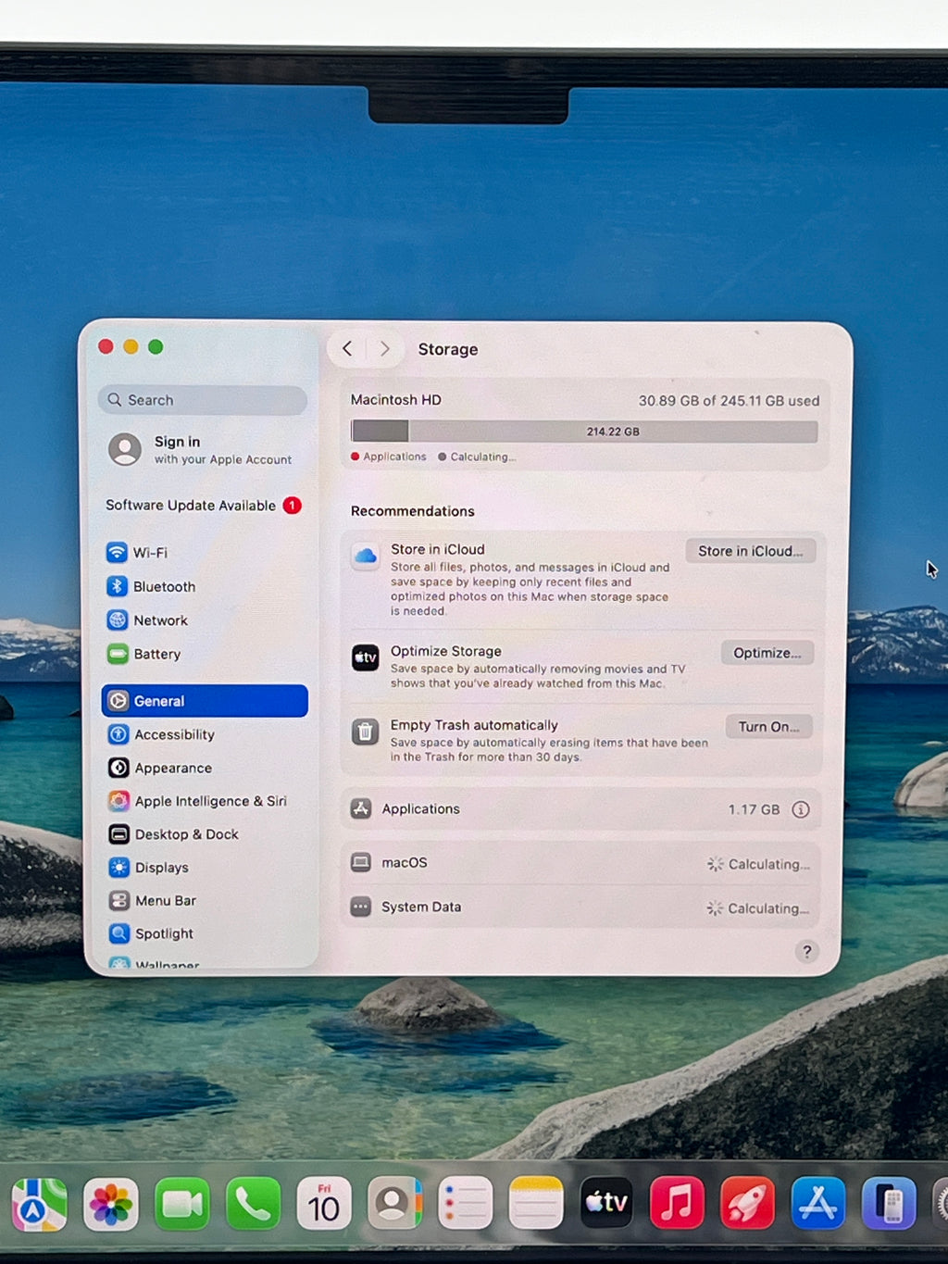Image resolution: width=948 pixels, height=1264 pixels.
Task: Click the iCloud cloud icon
Action: [x=366, y=557]
